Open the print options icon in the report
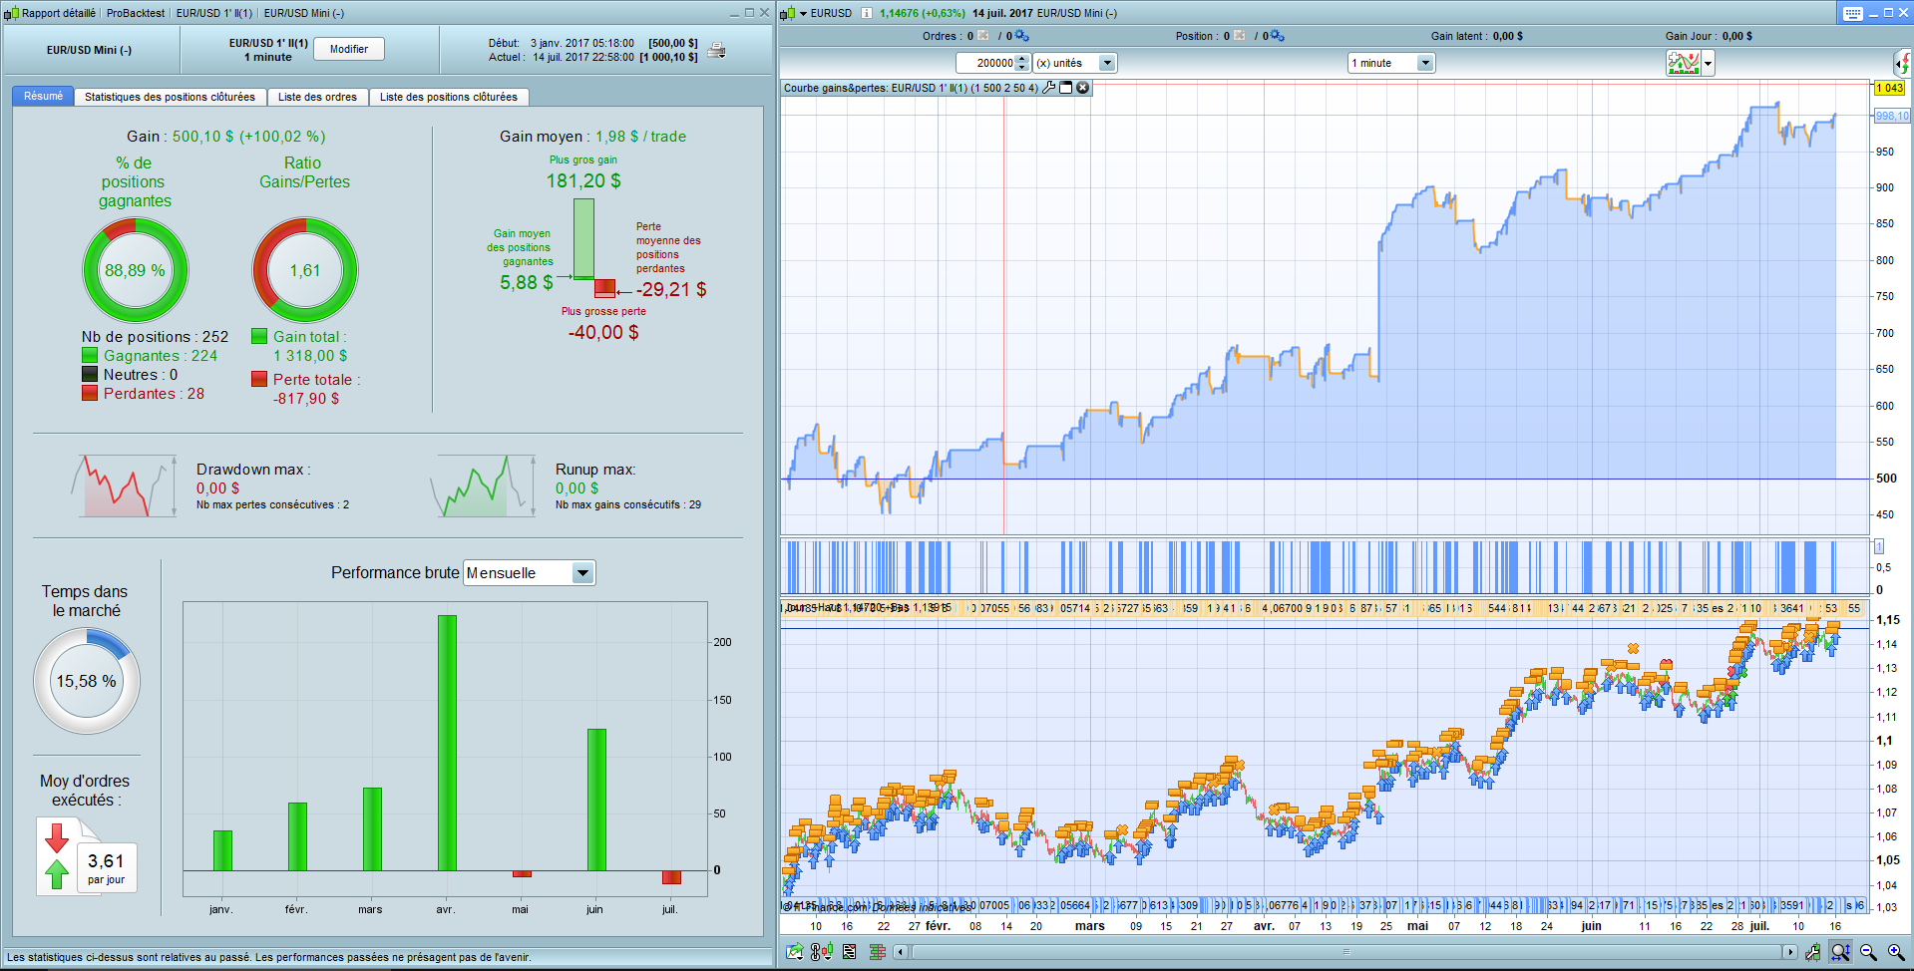This screenshot has width=1914, height=971. [x=716, y=51]
